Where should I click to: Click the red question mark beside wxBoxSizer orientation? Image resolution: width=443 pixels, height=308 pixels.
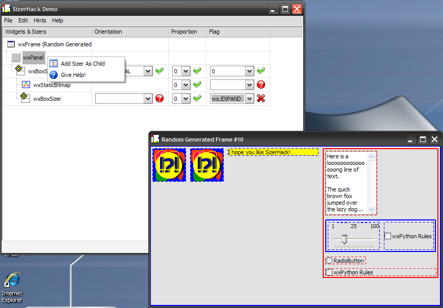click(x=160, y=98)
